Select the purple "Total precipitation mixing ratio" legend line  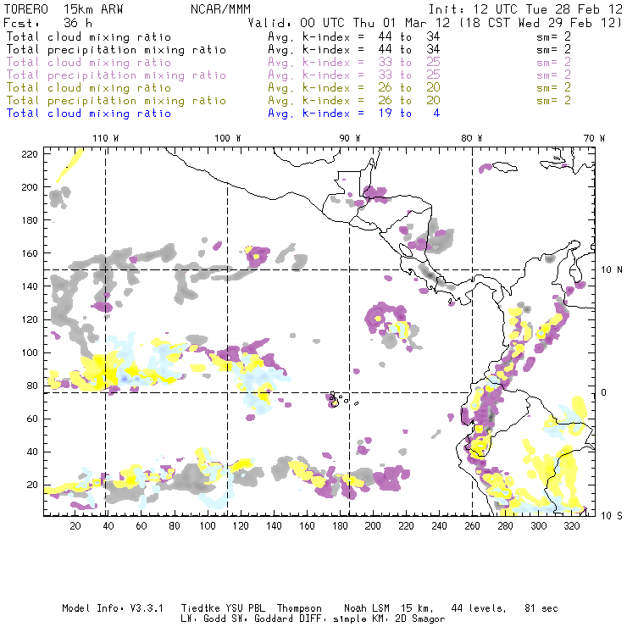[116, 75]
